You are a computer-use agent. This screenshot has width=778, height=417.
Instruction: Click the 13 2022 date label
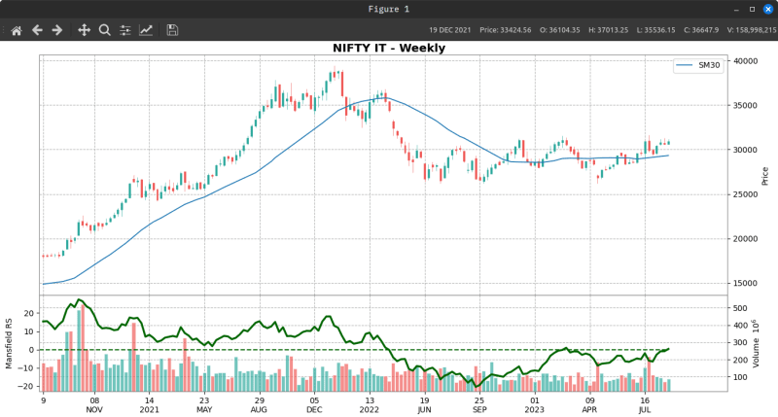[370, 405]
